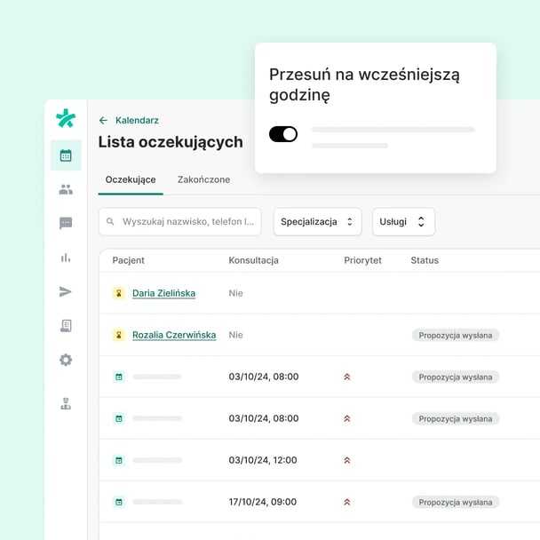Click the magnifier icon in search field

(110, 221)
